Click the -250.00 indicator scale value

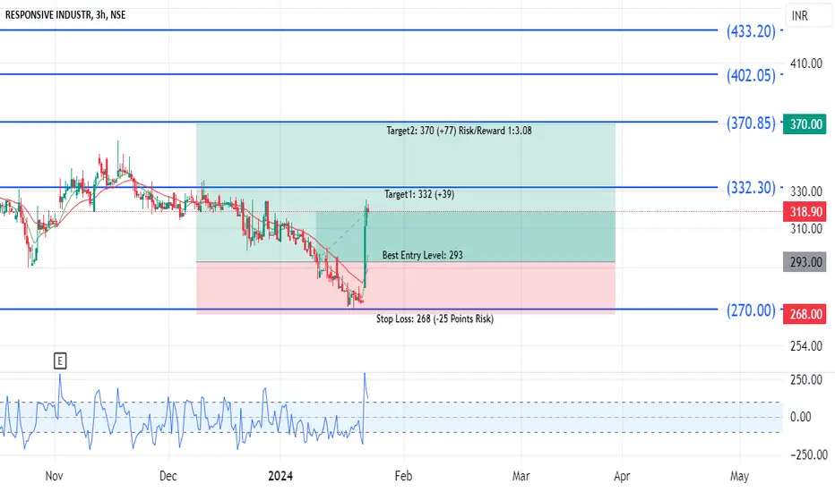pos(809,454)
